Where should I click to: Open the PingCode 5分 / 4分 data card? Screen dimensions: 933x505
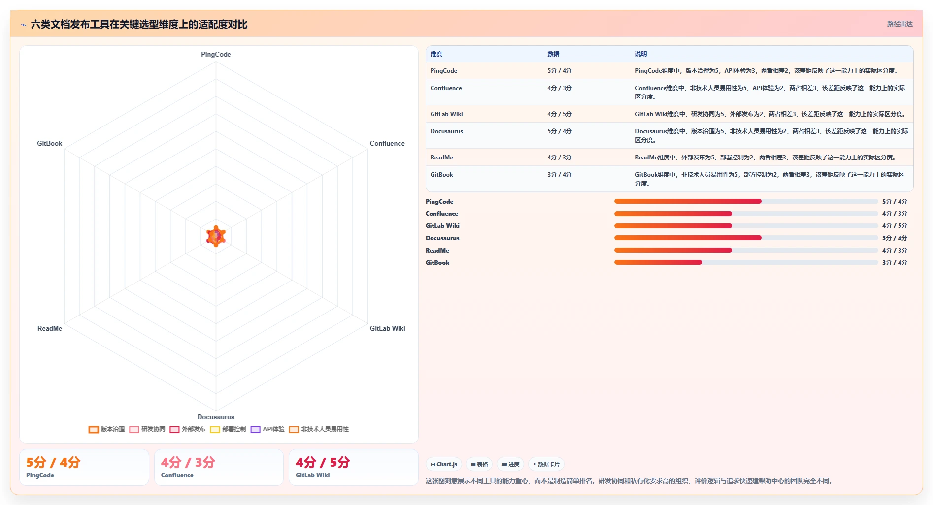tap(84, 467)
